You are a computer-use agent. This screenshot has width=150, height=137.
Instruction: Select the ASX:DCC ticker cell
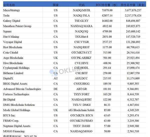[81, 78]
